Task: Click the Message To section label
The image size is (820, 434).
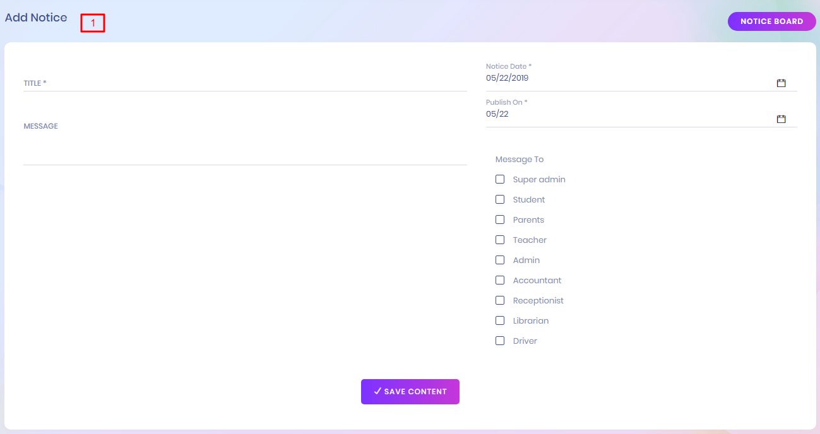Action: coord(519,160)
